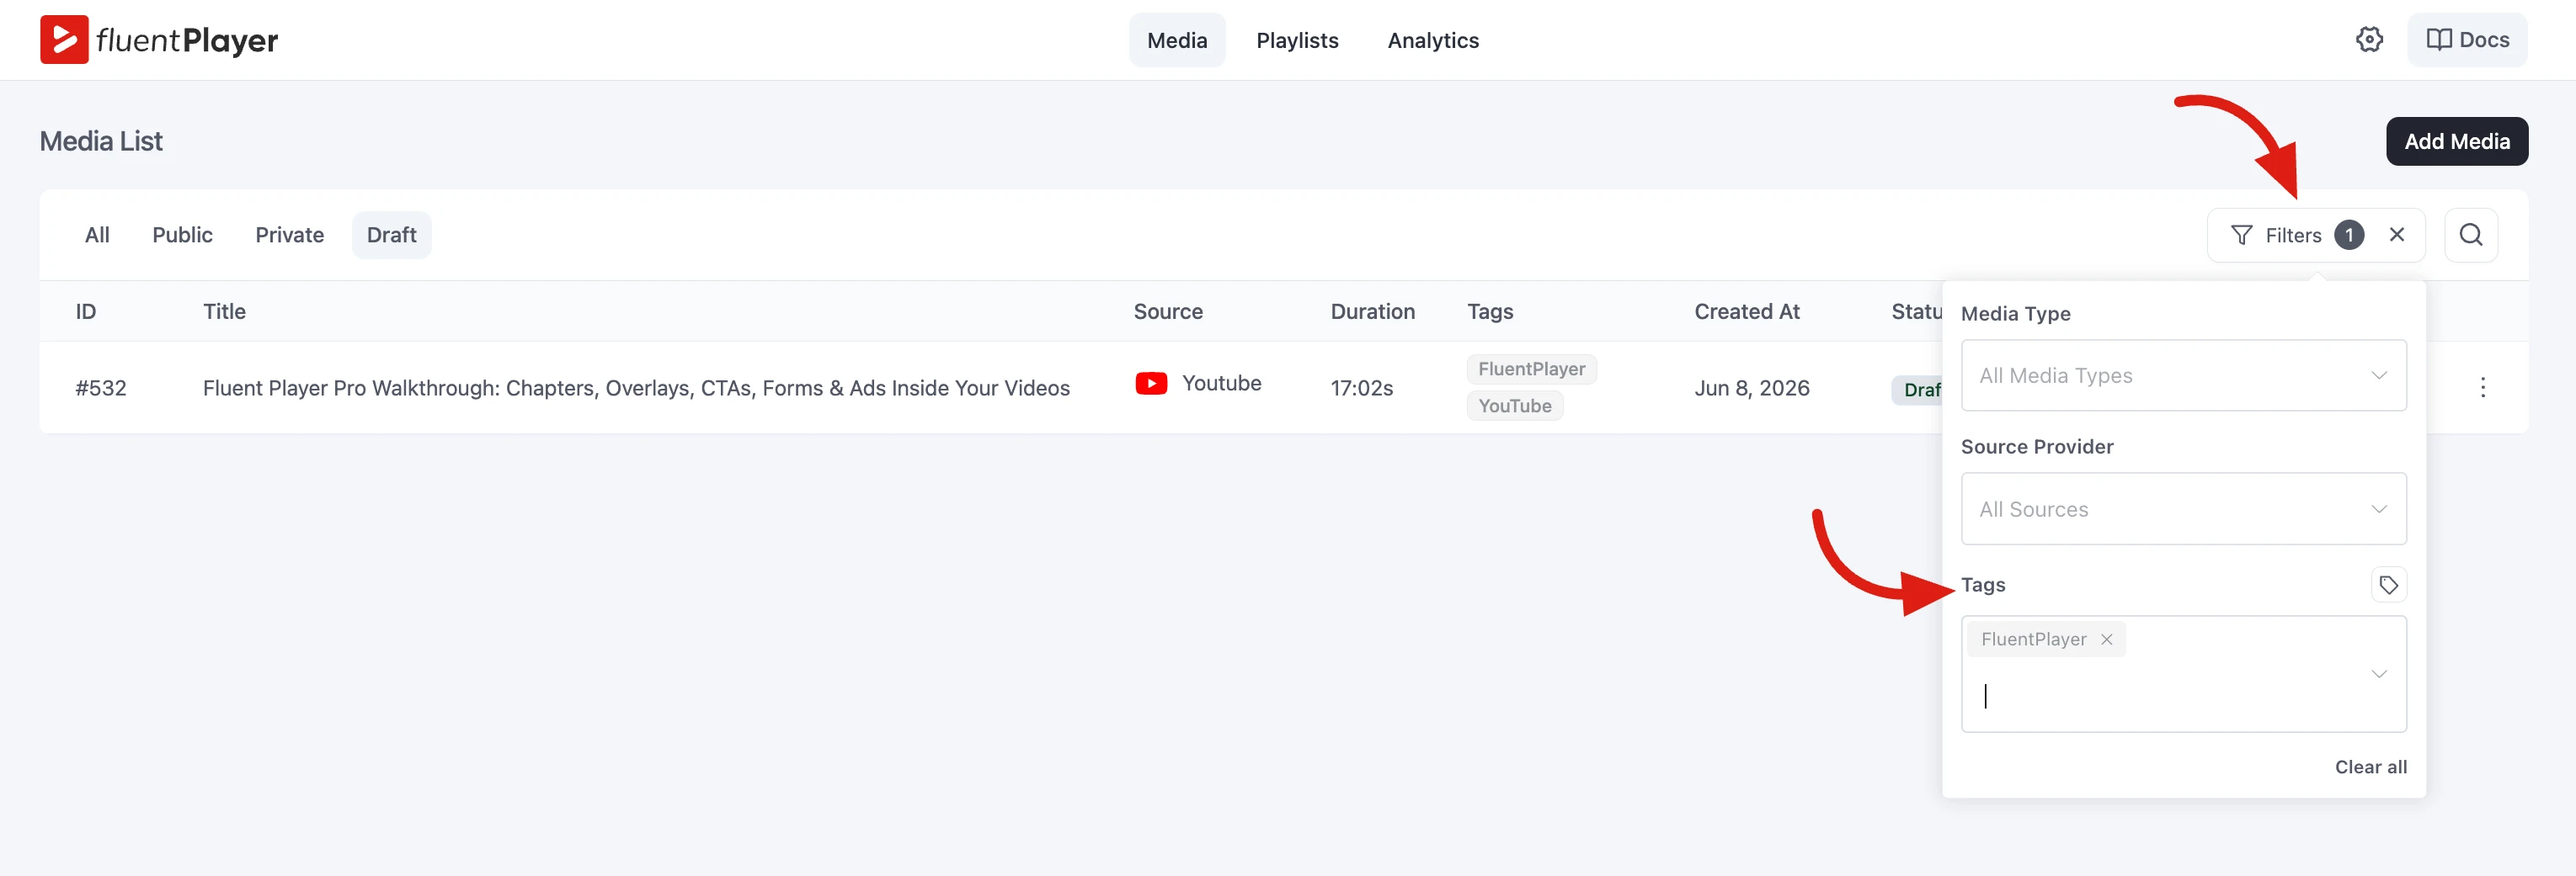Open the Fluent Player Pro Walkthrough title
2576x876 pixels.
coord(636,388)
